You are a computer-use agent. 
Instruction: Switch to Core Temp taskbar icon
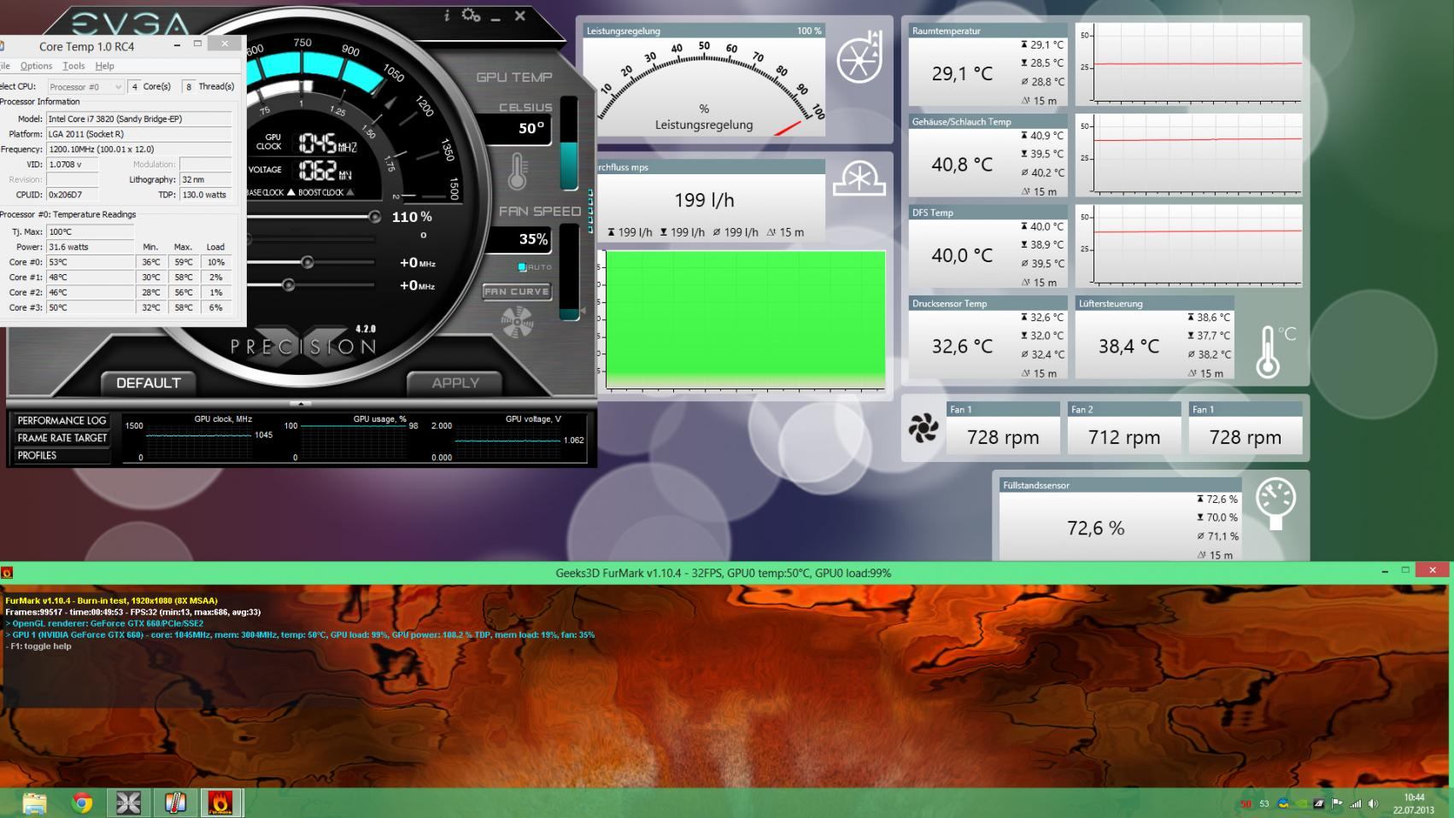[x=174, y=803]
